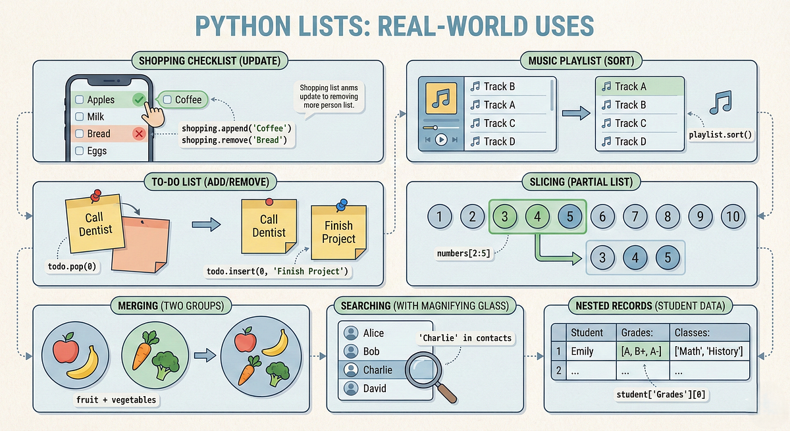This screenshot has height=431, width=790.
Task: Click the shopping.append('Coffee') code line
Action: tap(236, 128)
